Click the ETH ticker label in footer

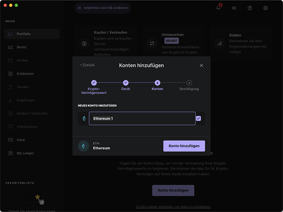96,143
